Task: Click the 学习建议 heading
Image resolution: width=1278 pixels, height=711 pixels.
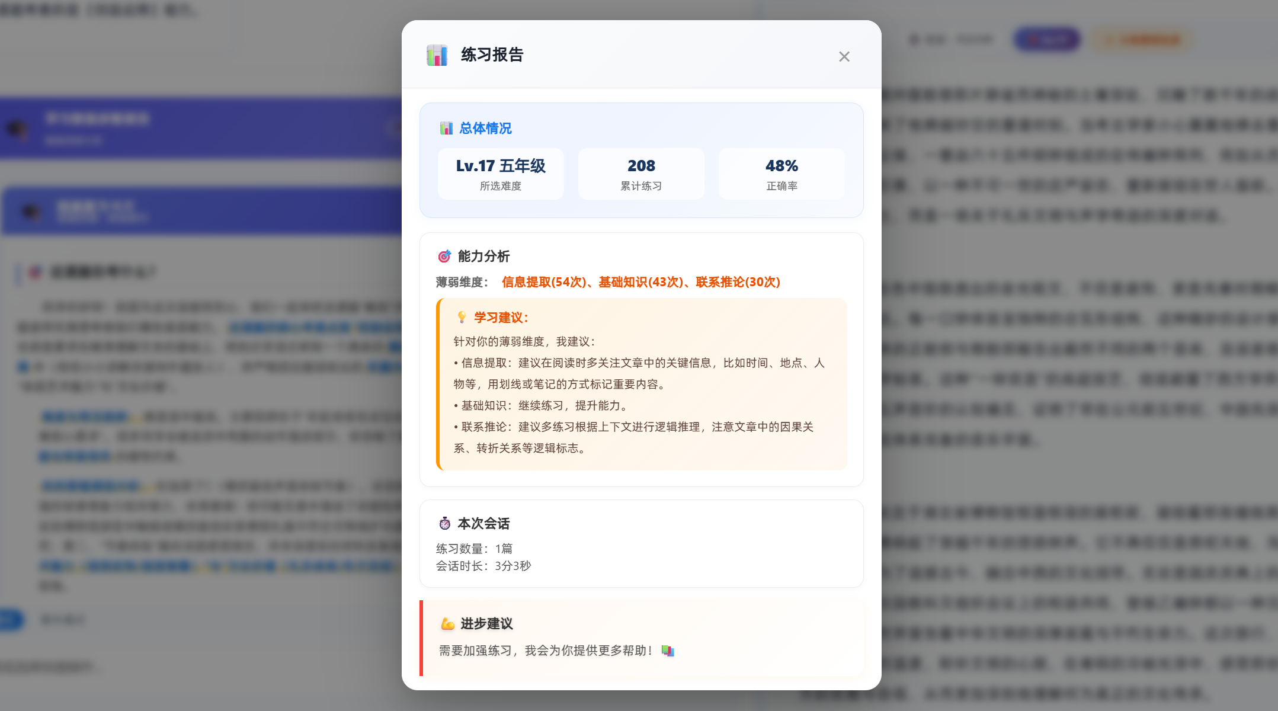Action: 501,318
